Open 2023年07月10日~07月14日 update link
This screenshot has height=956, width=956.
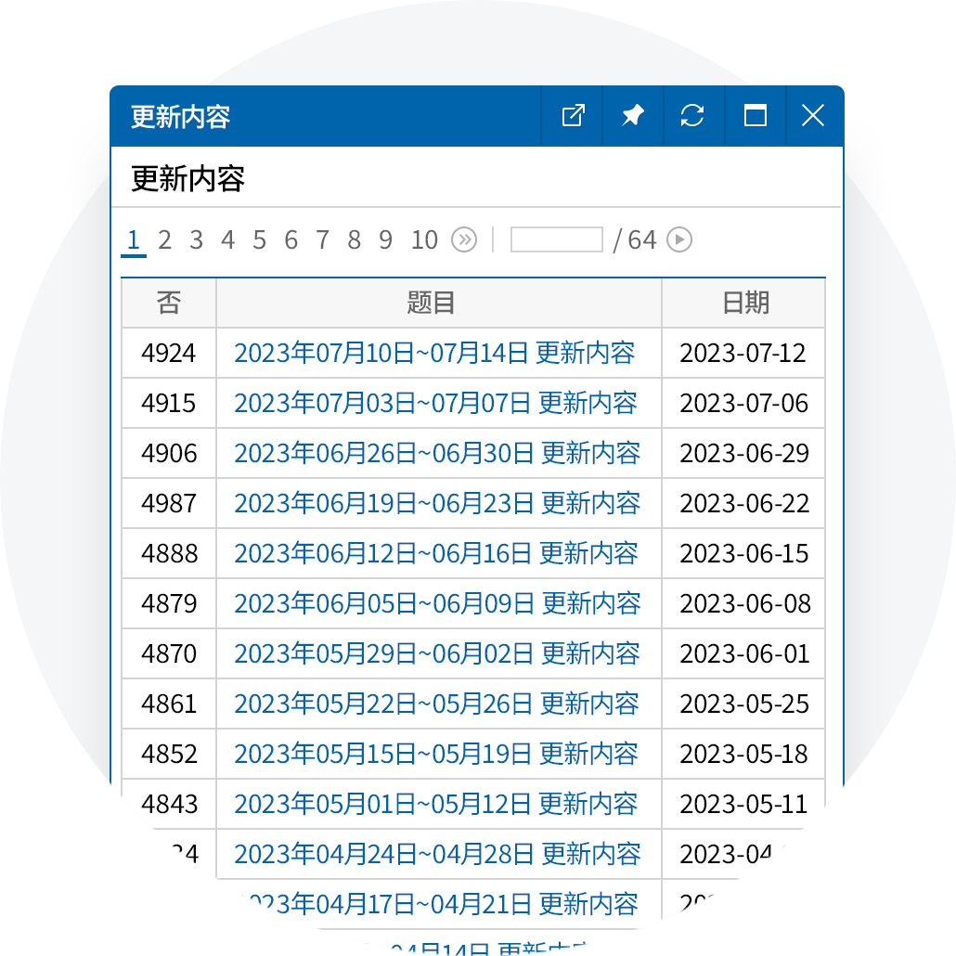pos(434,354)
